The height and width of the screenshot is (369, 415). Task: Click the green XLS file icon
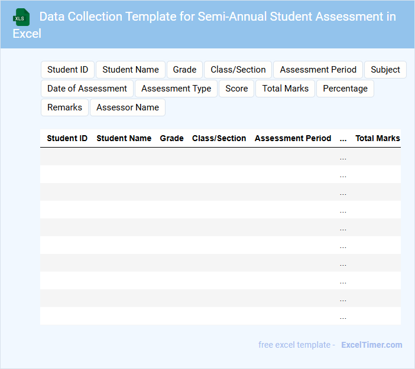pos(22,17)
